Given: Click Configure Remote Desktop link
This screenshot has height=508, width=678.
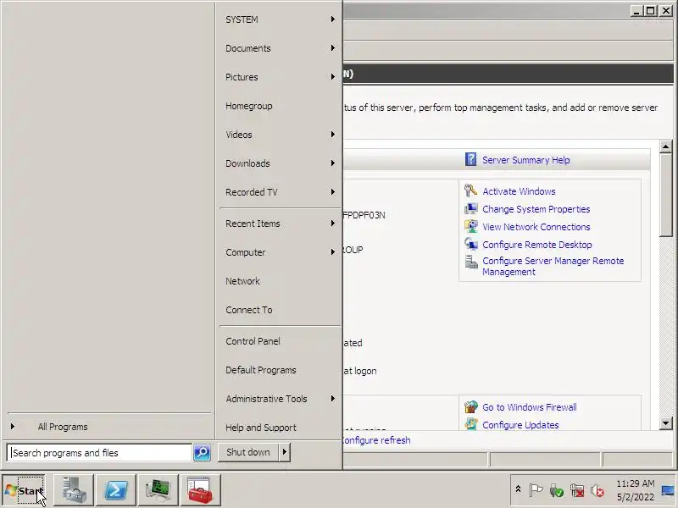Looking at the screenshot, I should (537, 245).
